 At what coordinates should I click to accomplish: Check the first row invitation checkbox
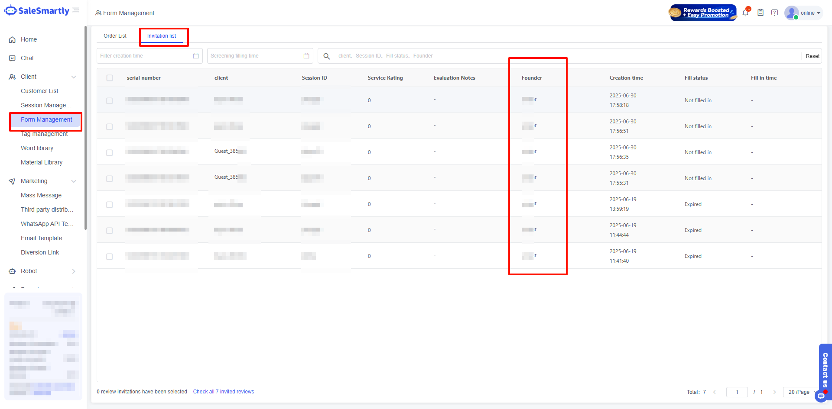(110, 100)
